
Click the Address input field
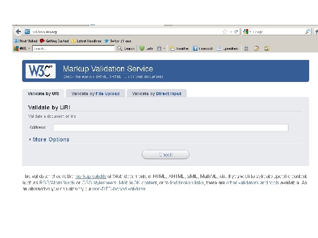(170, 127)
